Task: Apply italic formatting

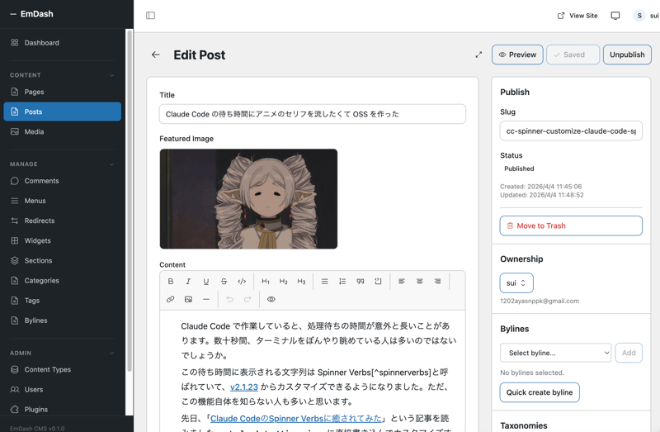Action: tap(188, 281)
